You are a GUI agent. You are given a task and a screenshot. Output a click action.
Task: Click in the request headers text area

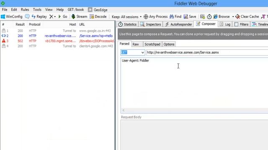tap(194, 83)
